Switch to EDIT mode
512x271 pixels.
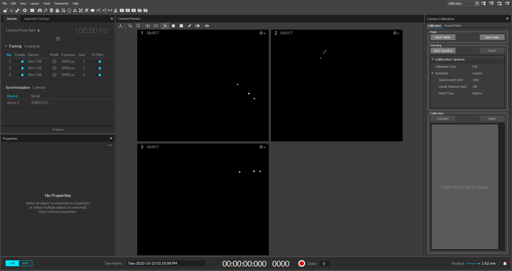(x=26, y=263)
